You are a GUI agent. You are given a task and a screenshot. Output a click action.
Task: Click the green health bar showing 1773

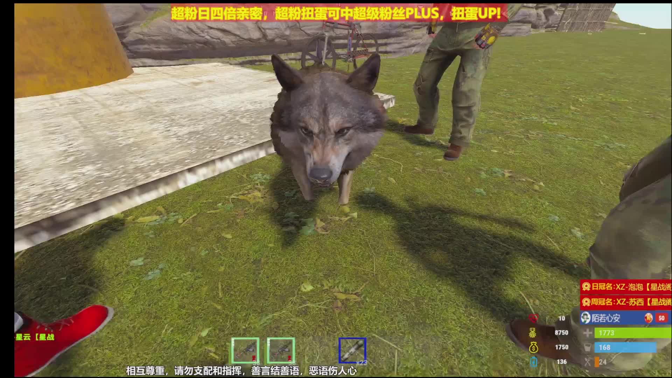click(632, 333)
